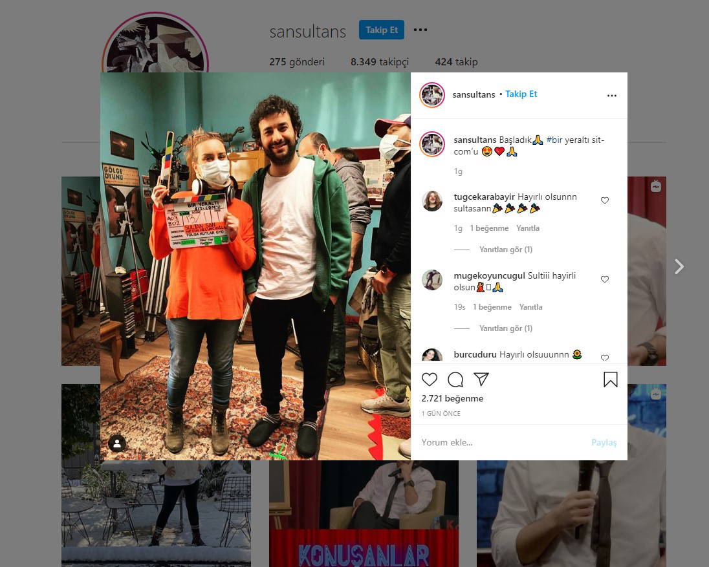Screen dimensions: 709x567
Task: Open sansultans avatar in post header
Action: [x=431, y=95]
